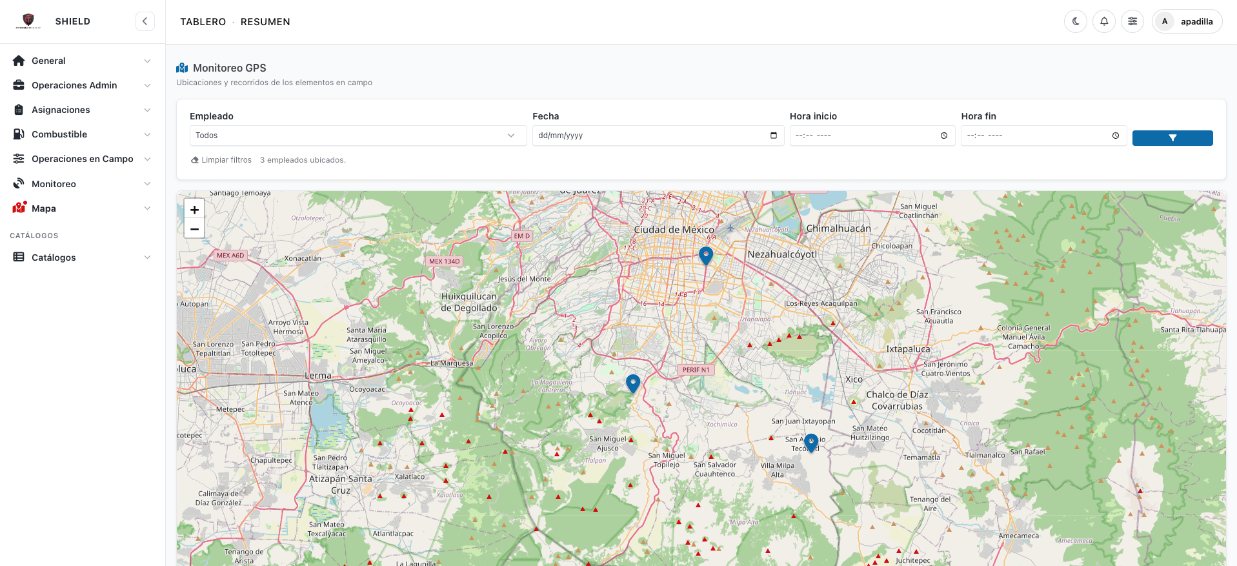Click the Mapa menu label
This screenshot has width=1237, height=566.
pyautogui.click(x=44, y=208)
